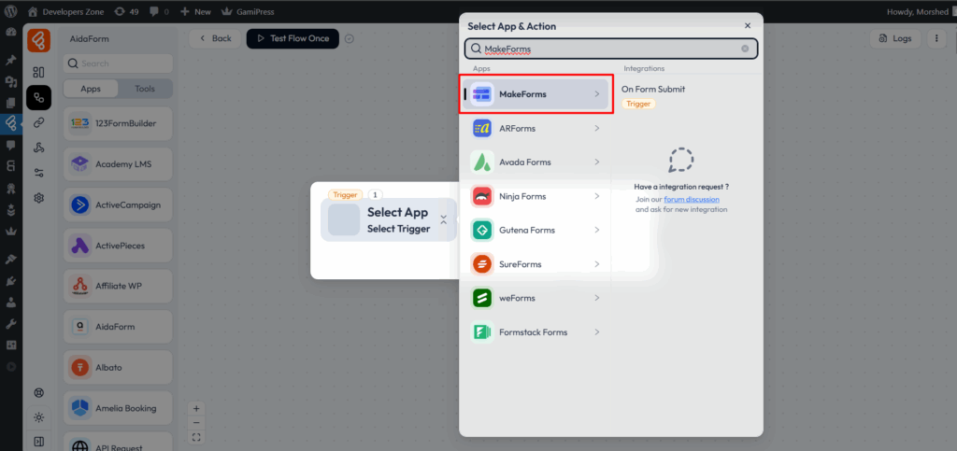The image size is (957, 451).
Task: Click the support lifebuoy icon
Action: [x=38, y=393]
